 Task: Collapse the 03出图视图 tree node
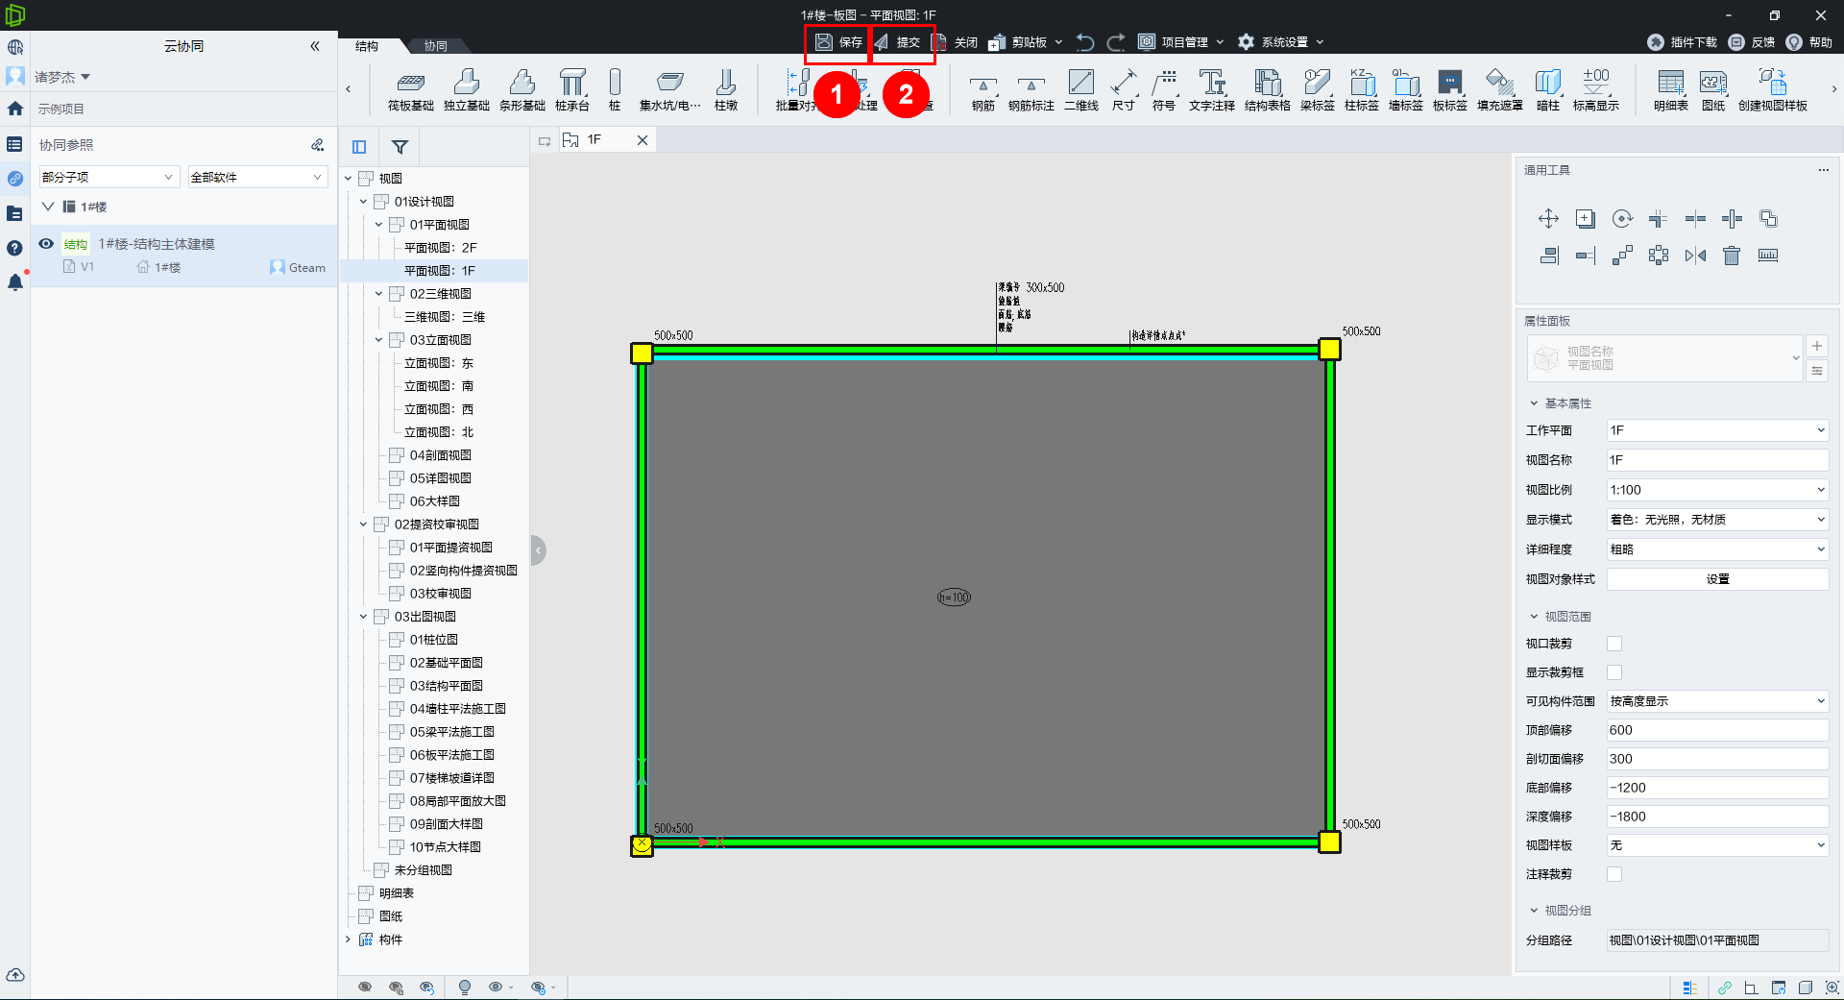pyautogui.click(x=363, y=617)
